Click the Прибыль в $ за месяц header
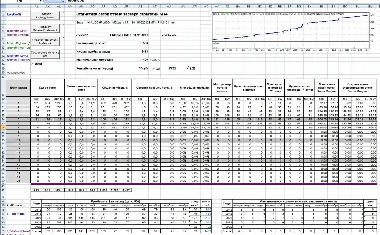The width and height of the screenshot is (380, 235). pos(115,201)
